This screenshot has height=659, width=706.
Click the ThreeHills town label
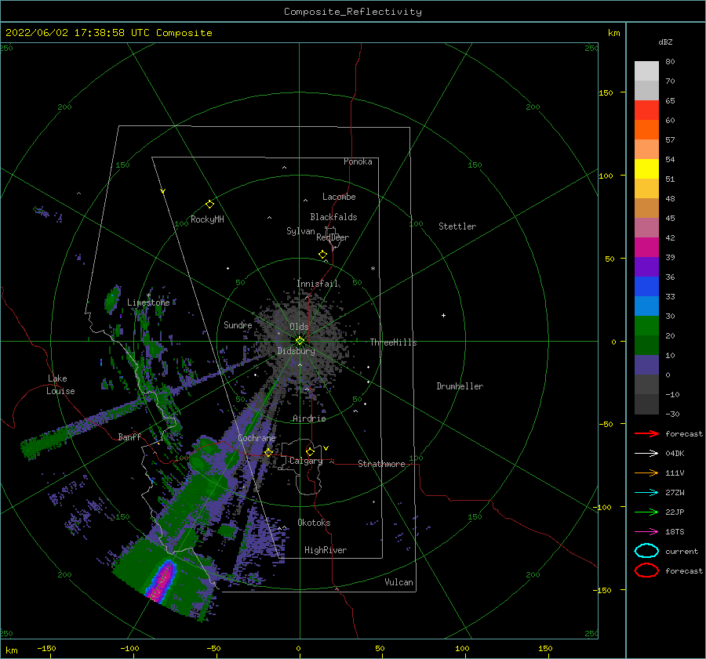click(x=393, y=342)
